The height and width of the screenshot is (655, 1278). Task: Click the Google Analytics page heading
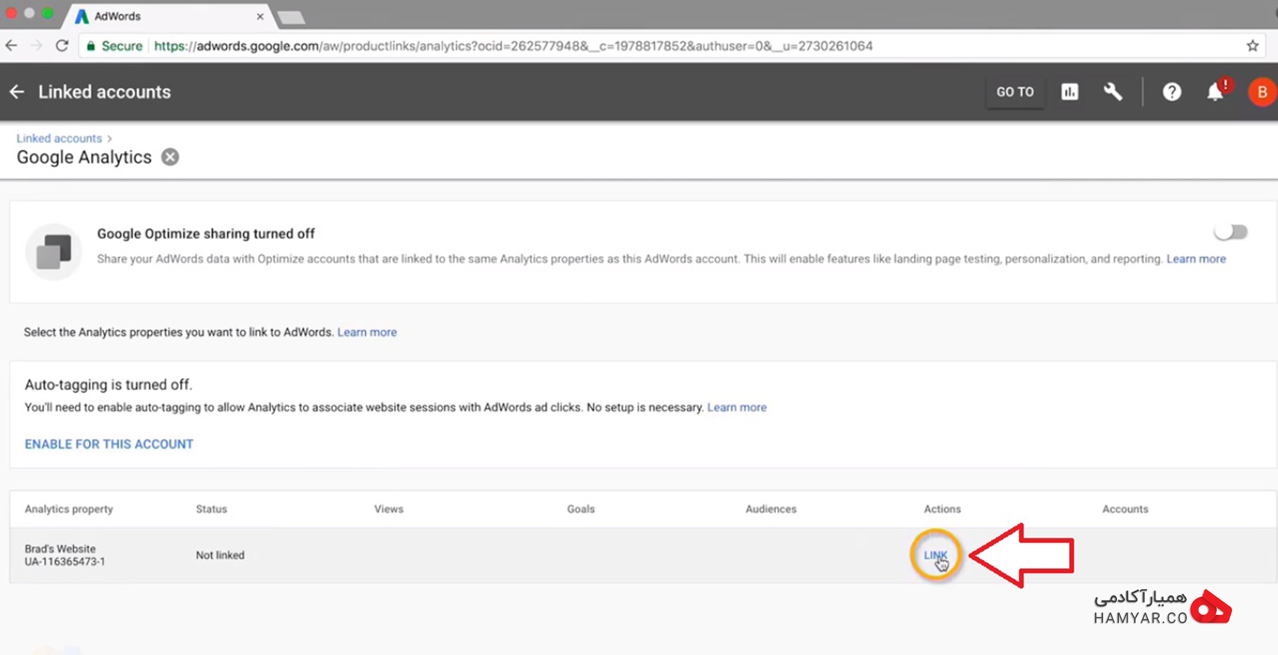[84, 157]
